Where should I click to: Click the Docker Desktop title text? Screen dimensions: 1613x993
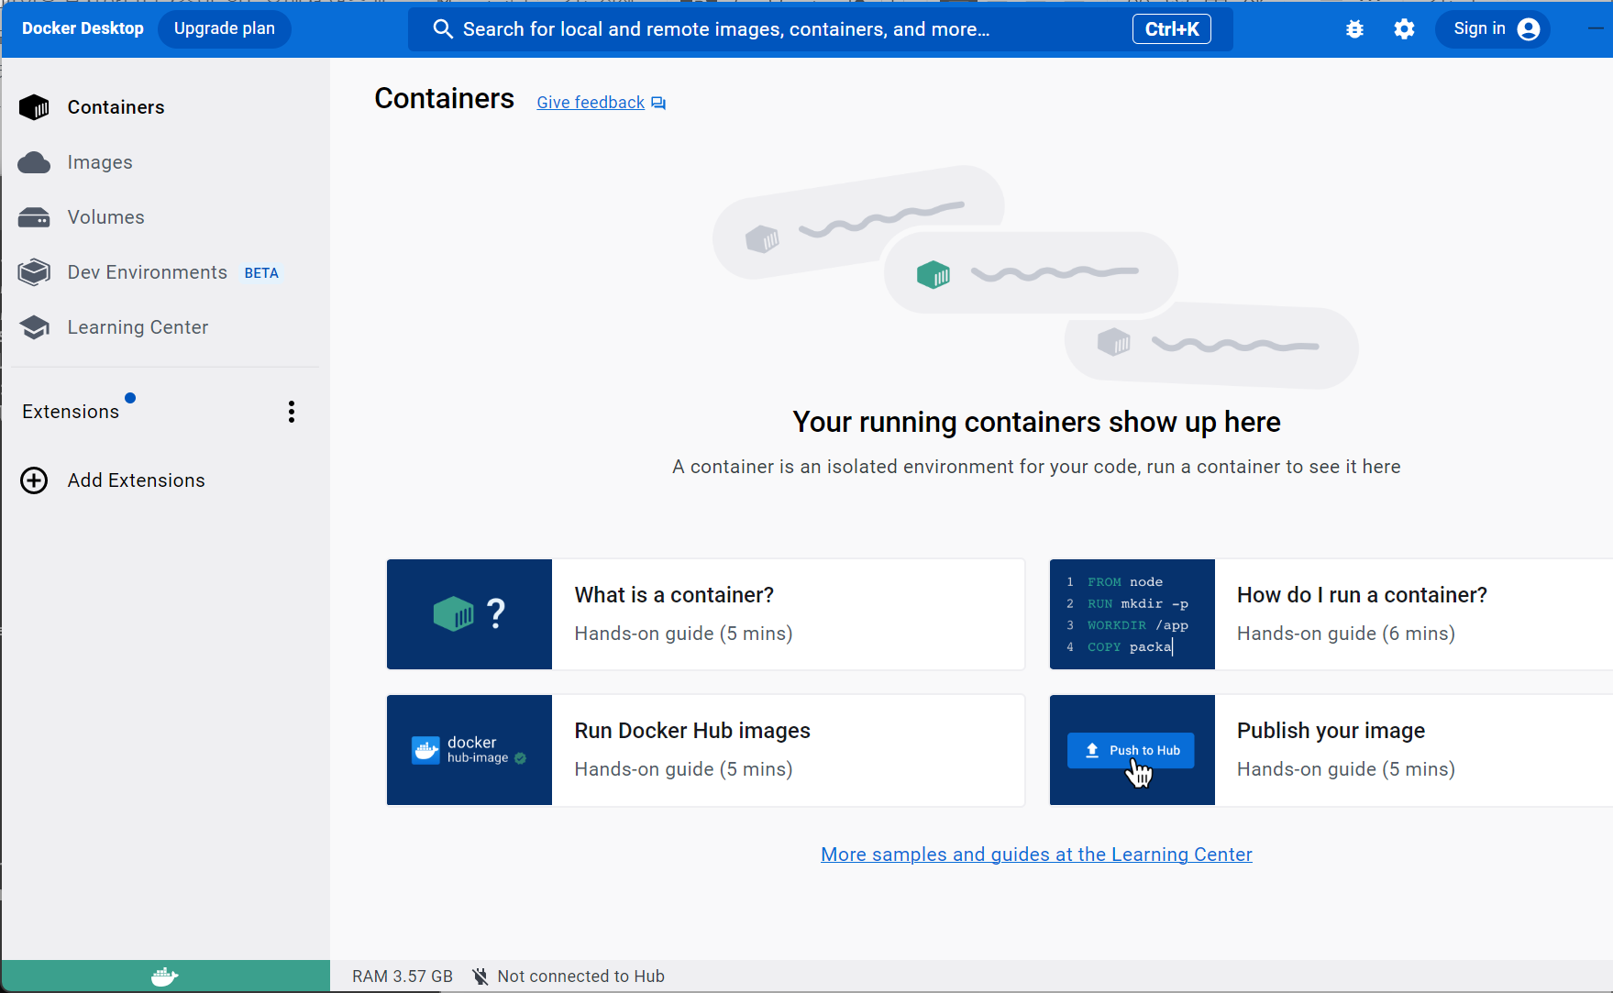click(83, 28)
